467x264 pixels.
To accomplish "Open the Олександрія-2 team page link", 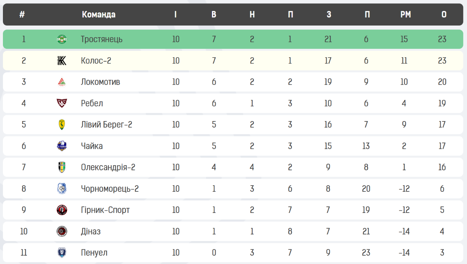I will pos(108,167).
